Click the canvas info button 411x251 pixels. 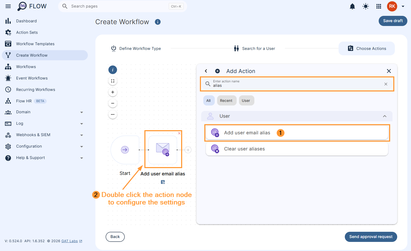pos(113,70)
